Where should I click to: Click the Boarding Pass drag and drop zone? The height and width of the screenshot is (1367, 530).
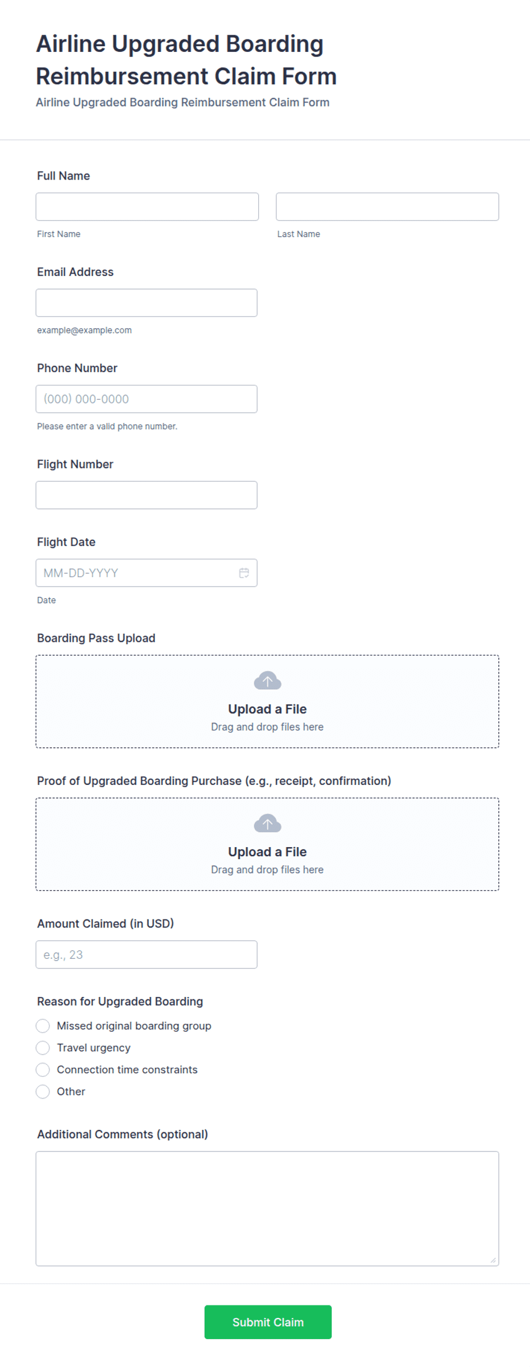click(267, 701)
